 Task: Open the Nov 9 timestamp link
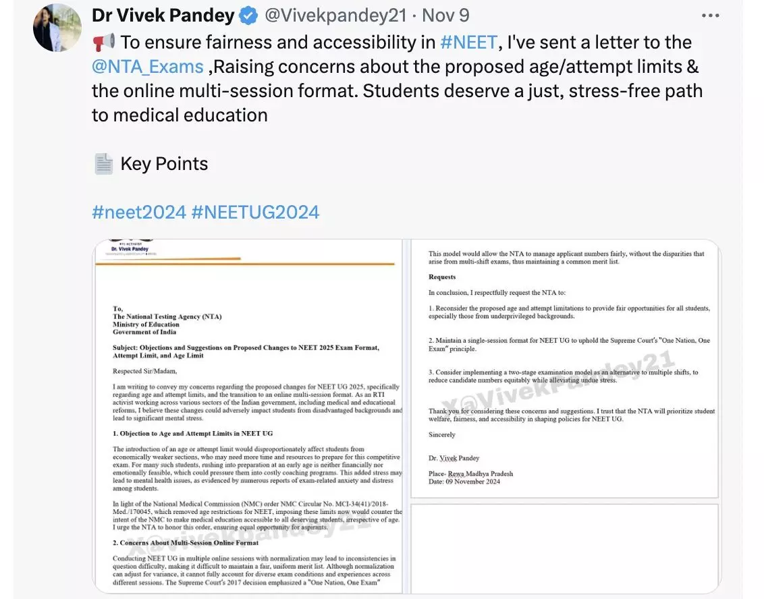[x=445, y=16]
